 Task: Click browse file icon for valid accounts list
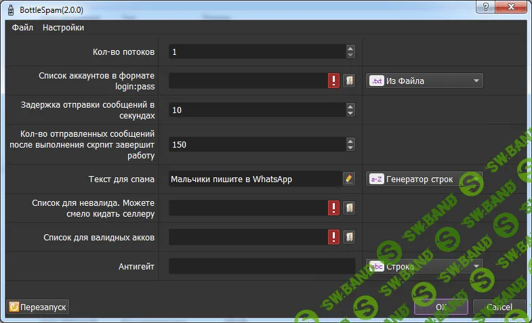coord(350,237)
